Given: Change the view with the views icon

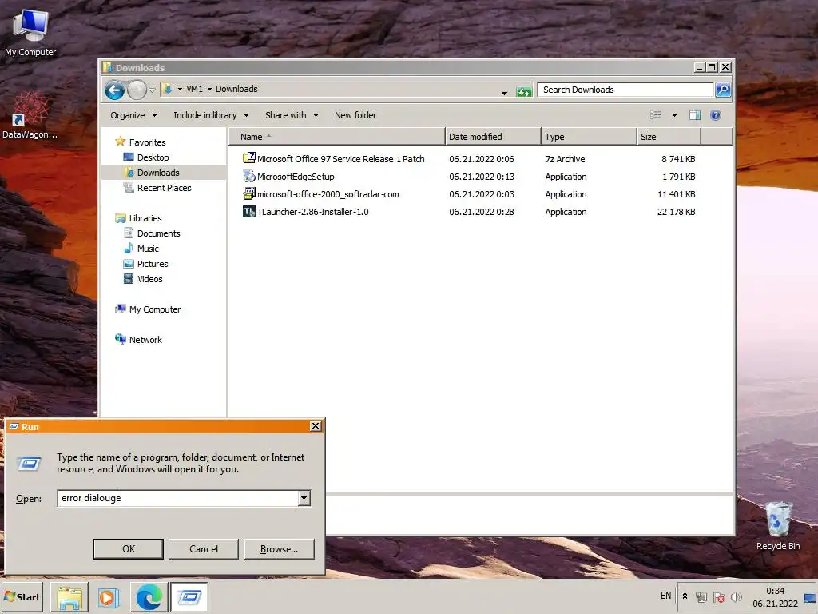Looking at the screenshot, I should coord(655,115).
